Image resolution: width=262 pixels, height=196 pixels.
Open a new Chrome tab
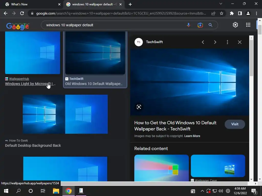(130, 5)
